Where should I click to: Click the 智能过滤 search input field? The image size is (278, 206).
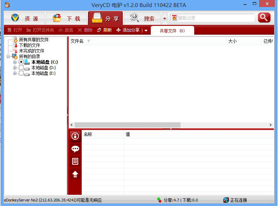[x=216, y=18]
